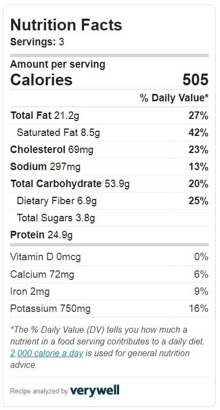Select the Calories 505 value
Image resolution: width=220 pixels, height=410 pixels.
(195, 80)
